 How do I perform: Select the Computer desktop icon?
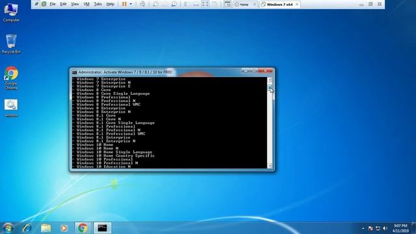[x=11, y=12]
